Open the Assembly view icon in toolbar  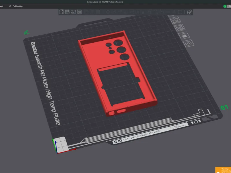pos(189,12)
